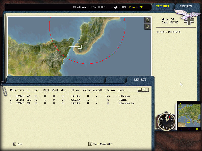Switch to the top REPORTS tab
Viewport: 202px width, 151px height.
coord(186,6)
